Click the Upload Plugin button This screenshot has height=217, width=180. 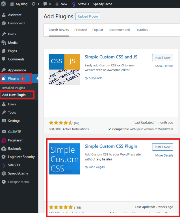pos(88,16)
